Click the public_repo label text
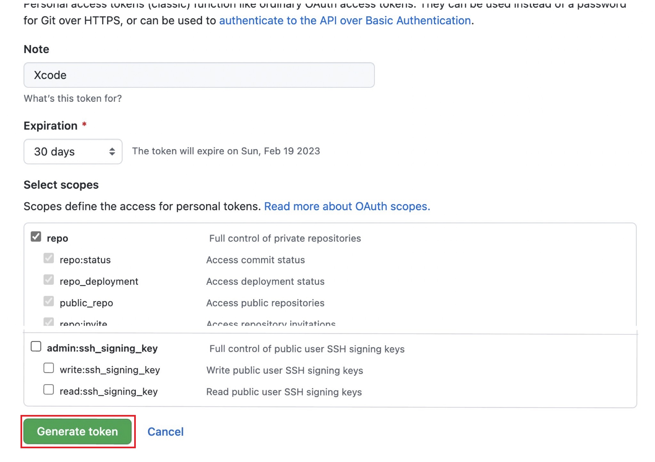Image resolution: width=655 pixels, height=462 pixels. (86, 303)
